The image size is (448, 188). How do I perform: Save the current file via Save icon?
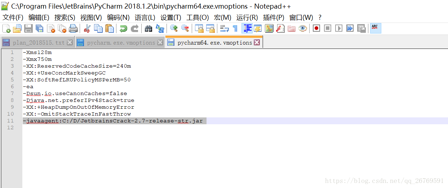(x=28, y=28)
